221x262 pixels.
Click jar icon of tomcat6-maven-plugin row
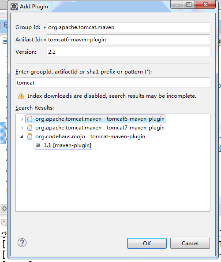click(30, 119)
